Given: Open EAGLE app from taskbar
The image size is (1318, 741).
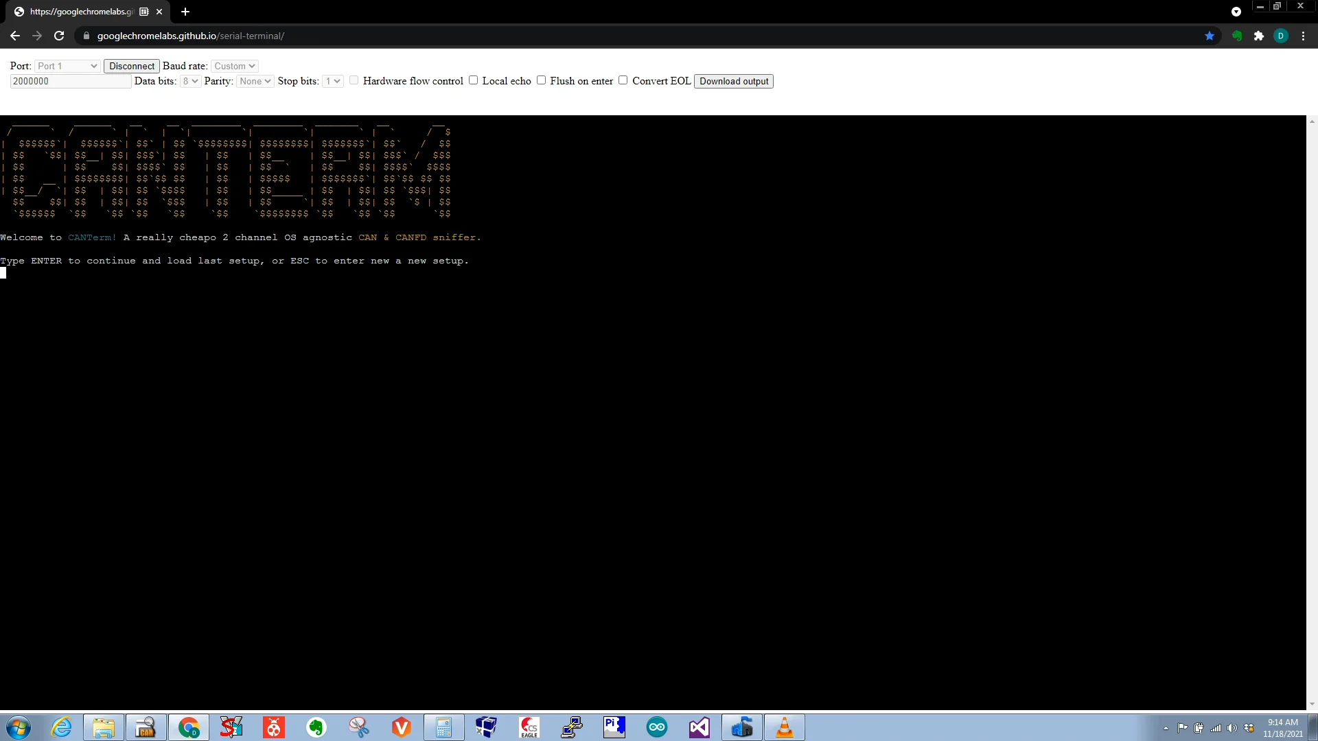Looking at the screenshot, I should [x=529, y=727].
